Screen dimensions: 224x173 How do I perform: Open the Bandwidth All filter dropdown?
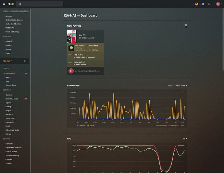170,86
